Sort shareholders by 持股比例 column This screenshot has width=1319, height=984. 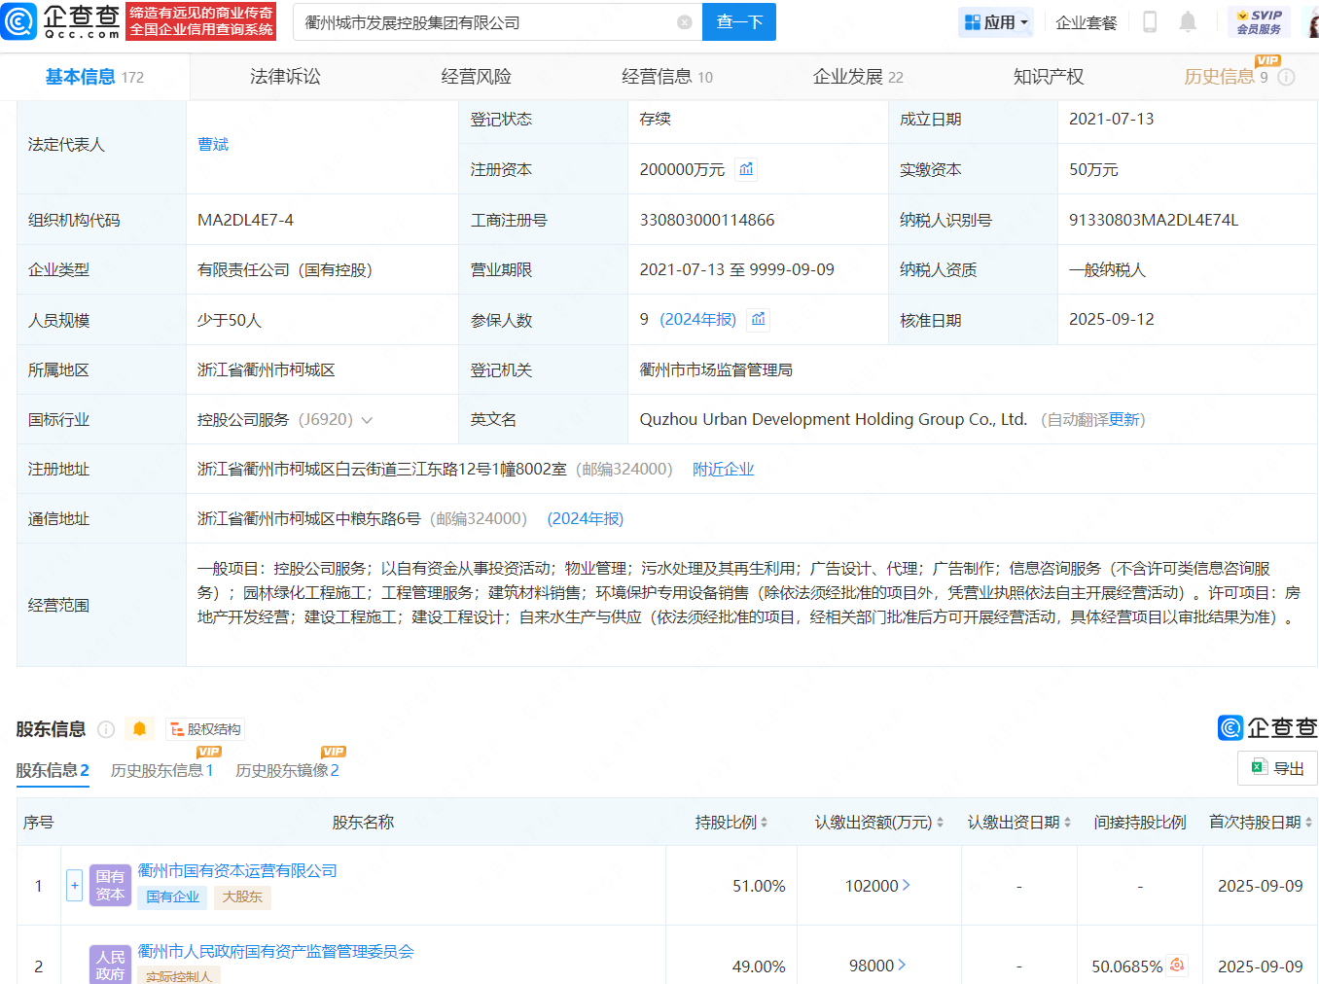point(731,823)
